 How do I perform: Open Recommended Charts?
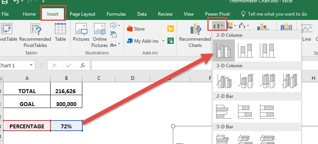(x=195, y=36)
